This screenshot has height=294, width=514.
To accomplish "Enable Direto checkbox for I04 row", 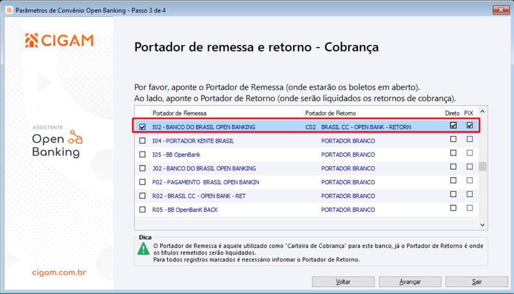I will point(454,139).
